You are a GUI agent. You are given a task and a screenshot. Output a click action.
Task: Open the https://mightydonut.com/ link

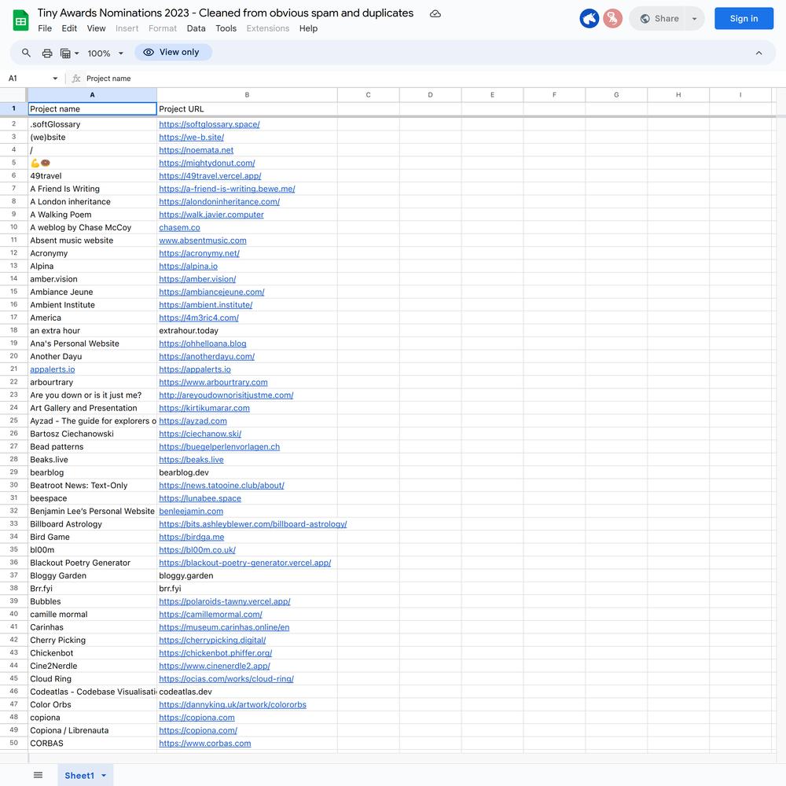click(x=207, y=163)
